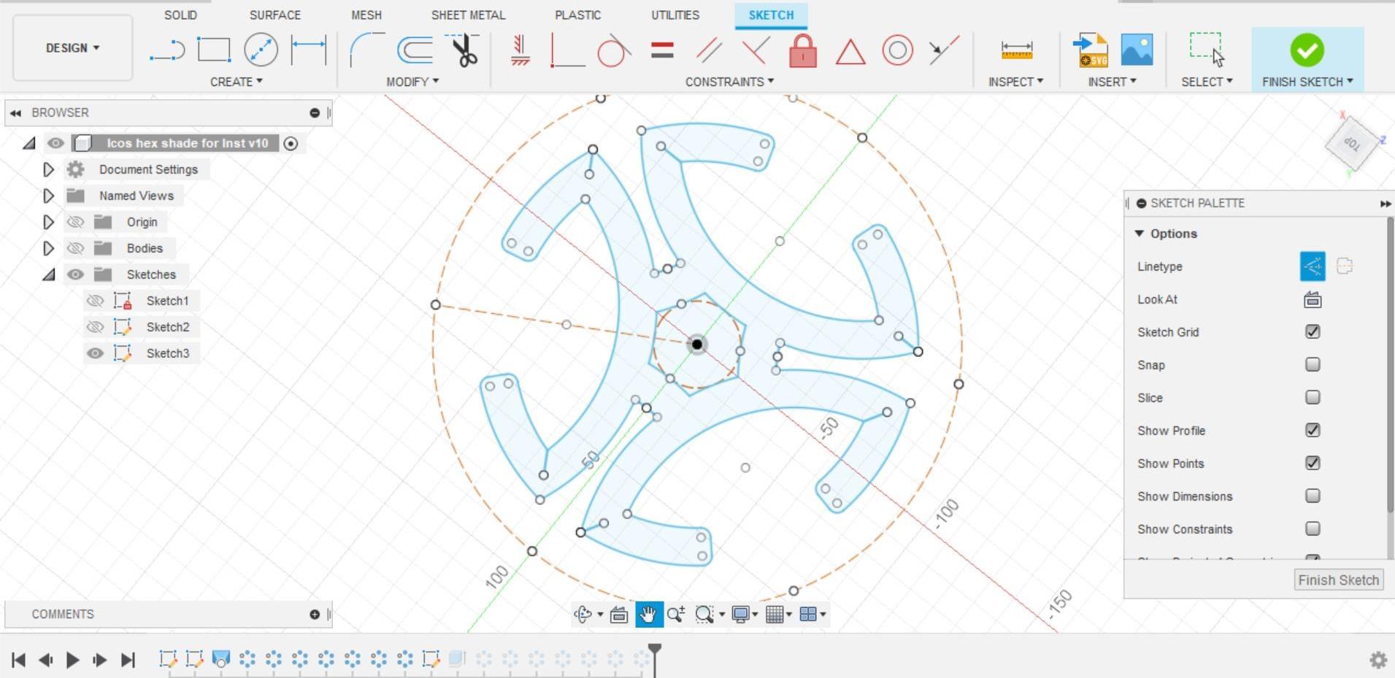
Task: Open the CREATE dropdown menu
Action: [x=237, y=82]
